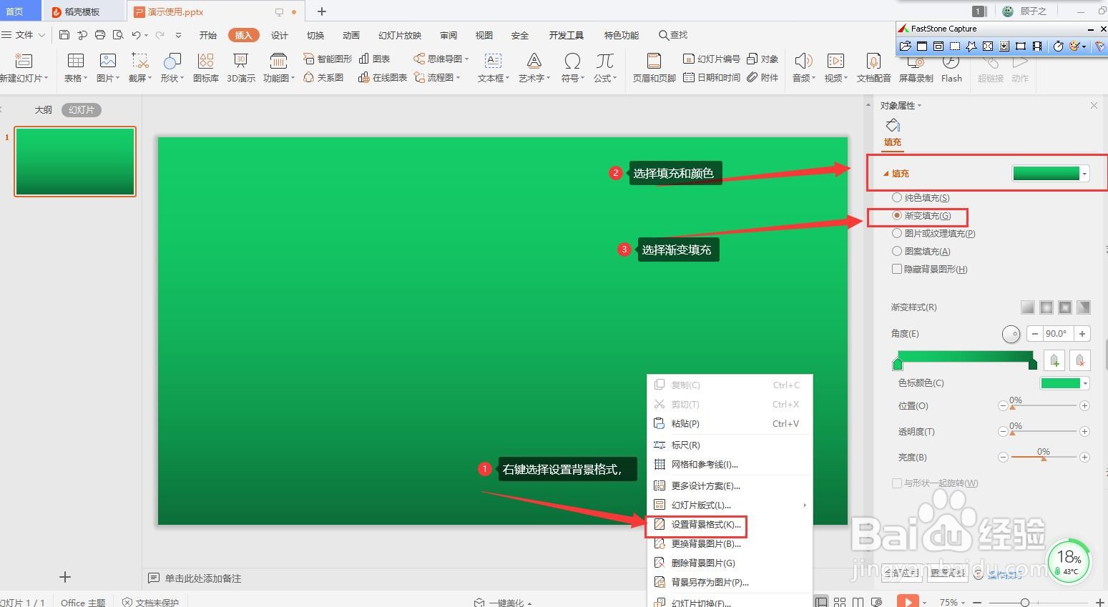Image resolution: width=1108 pixels, height=607 pixels.
Task: Insert 音频 audio
Action: [x=803, y=68]
